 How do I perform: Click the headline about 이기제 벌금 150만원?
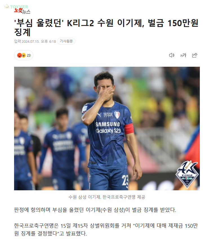tap(106, 27)
